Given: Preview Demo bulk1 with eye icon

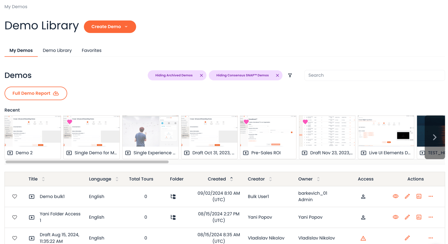Looking at the screenshot, I should coord(395,196).
